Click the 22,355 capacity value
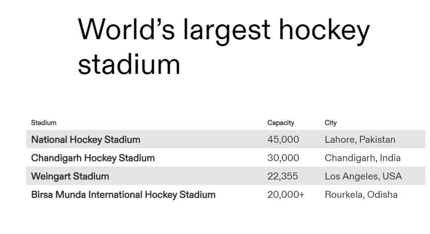This screenshot has height=234, width=430. coord(282,176)
